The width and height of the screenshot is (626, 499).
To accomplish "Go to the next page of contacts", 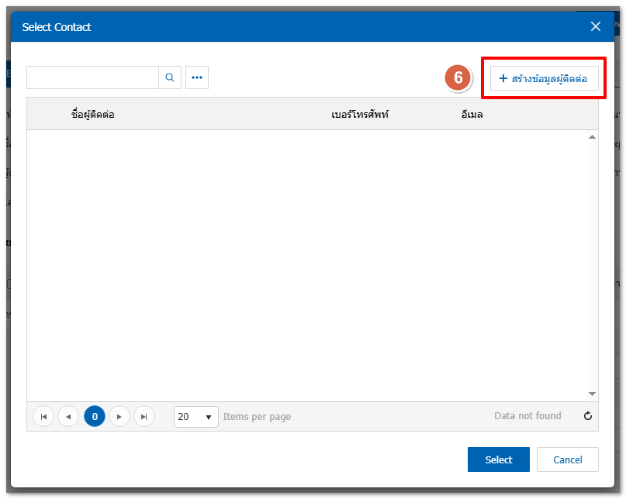I will (x=119, y=416).
